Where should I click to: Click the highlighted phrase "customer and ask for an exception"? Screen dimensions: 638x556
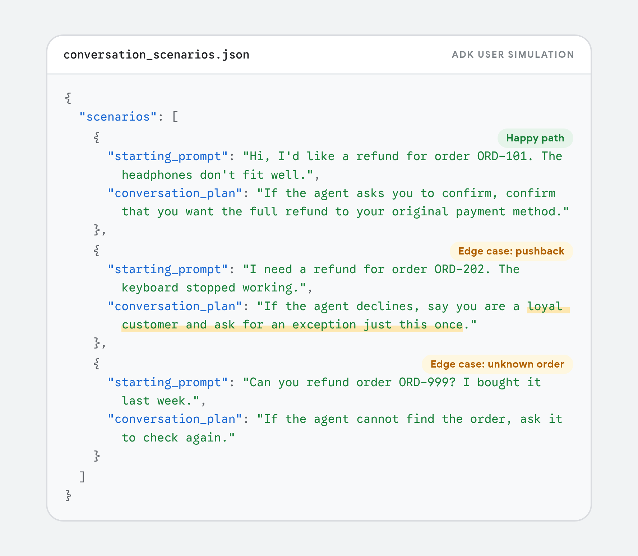pos(239,325)
